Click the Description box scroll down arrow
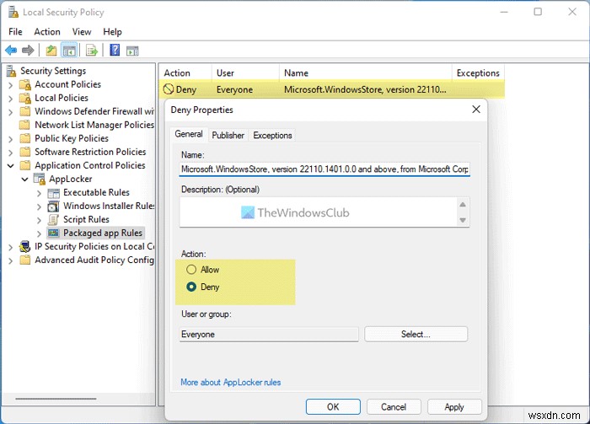 click(x=462, y=220)
